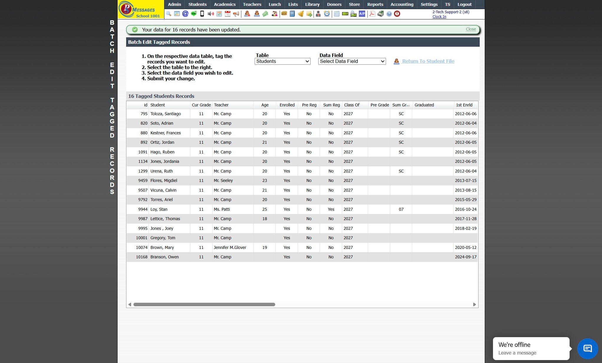
Task: Click the red exclamation alert icon
Action: [x=397, y=14]
